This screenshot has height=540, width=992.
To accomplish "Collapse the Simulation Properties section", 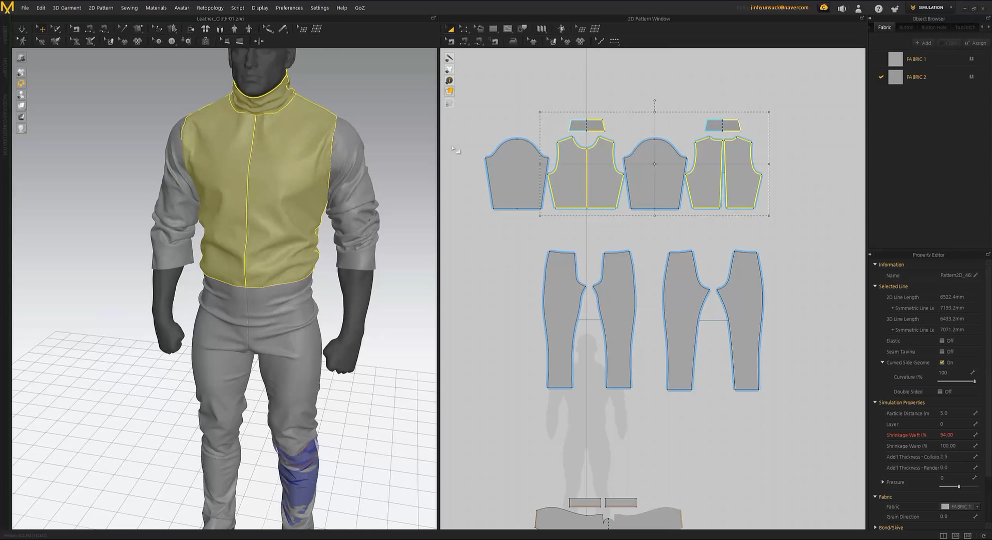I will point(875,402).
